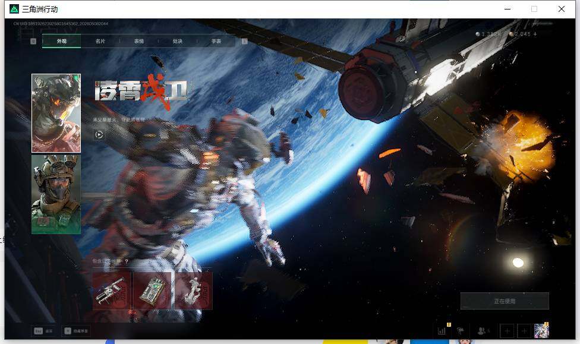Select the red armored mech skin thumbnail
Screen dimensions: 580x344
(56, 113)
